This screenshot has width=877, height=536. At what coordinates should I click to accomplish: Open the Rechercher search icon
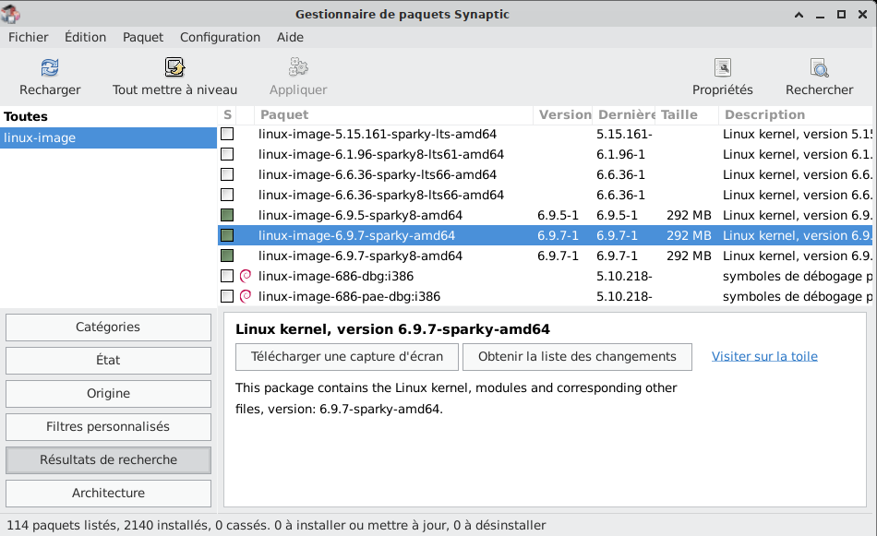pyautogui.click(x=820, y=67)
